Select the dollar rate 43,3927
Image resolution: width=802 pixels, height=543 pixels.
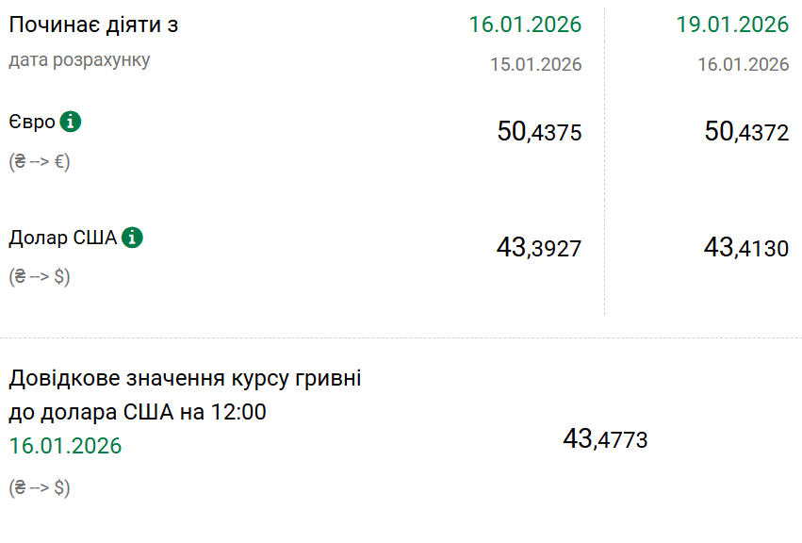(x=539, y=248)
